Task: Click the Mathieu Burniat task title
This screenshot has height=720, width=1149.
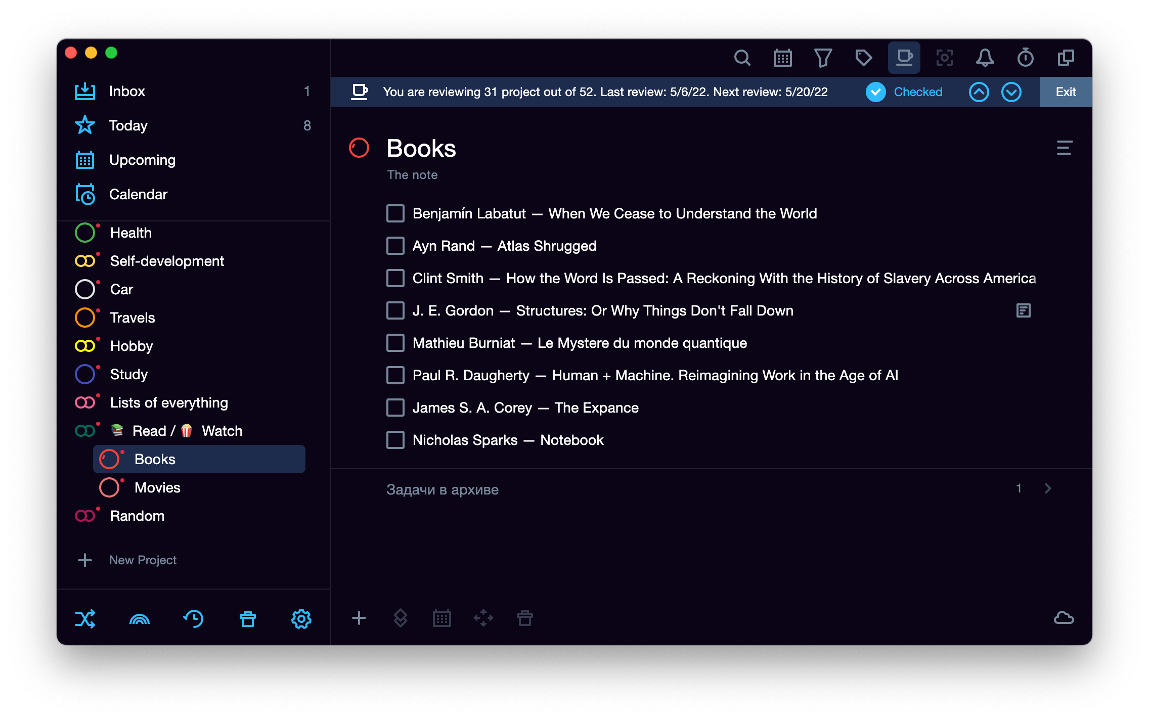Action: click(580, 343)
